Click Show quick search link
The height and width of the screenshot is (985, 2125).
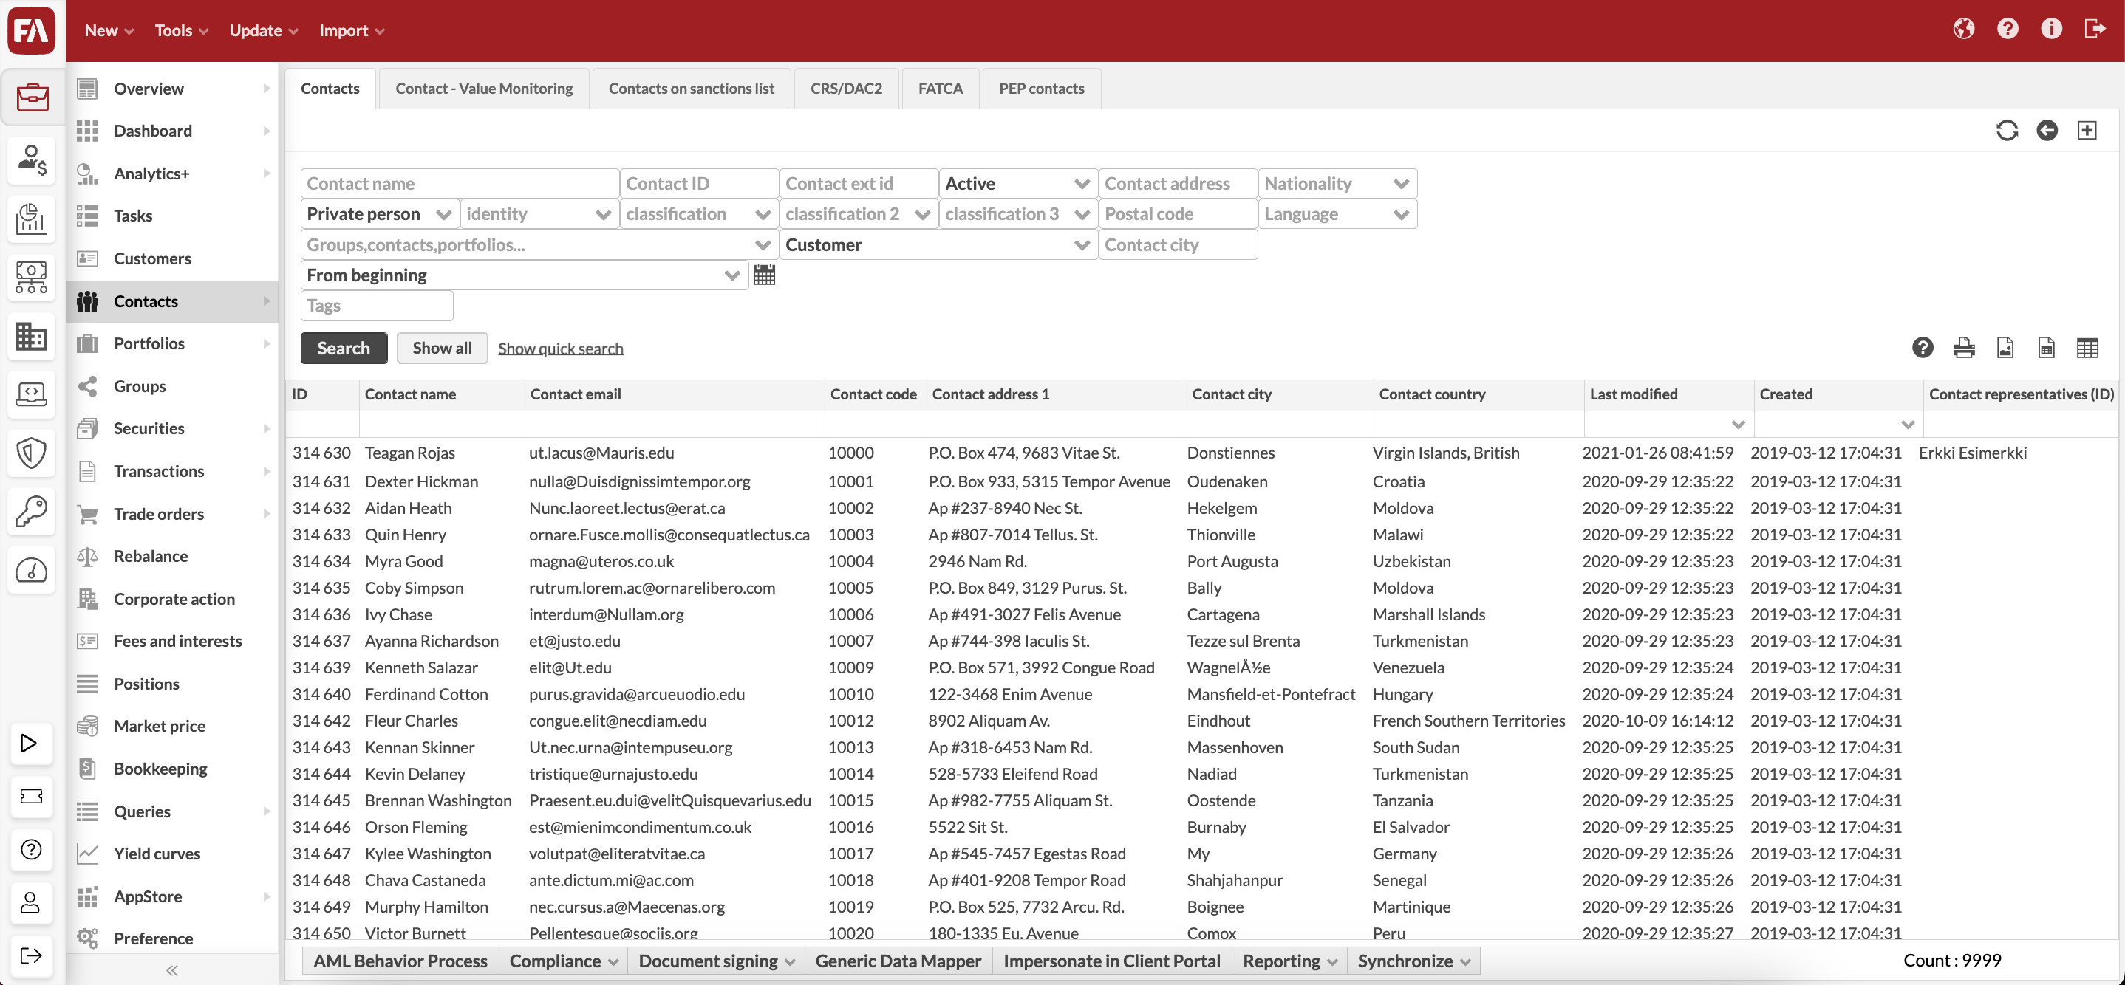click(x=560, y=349)
